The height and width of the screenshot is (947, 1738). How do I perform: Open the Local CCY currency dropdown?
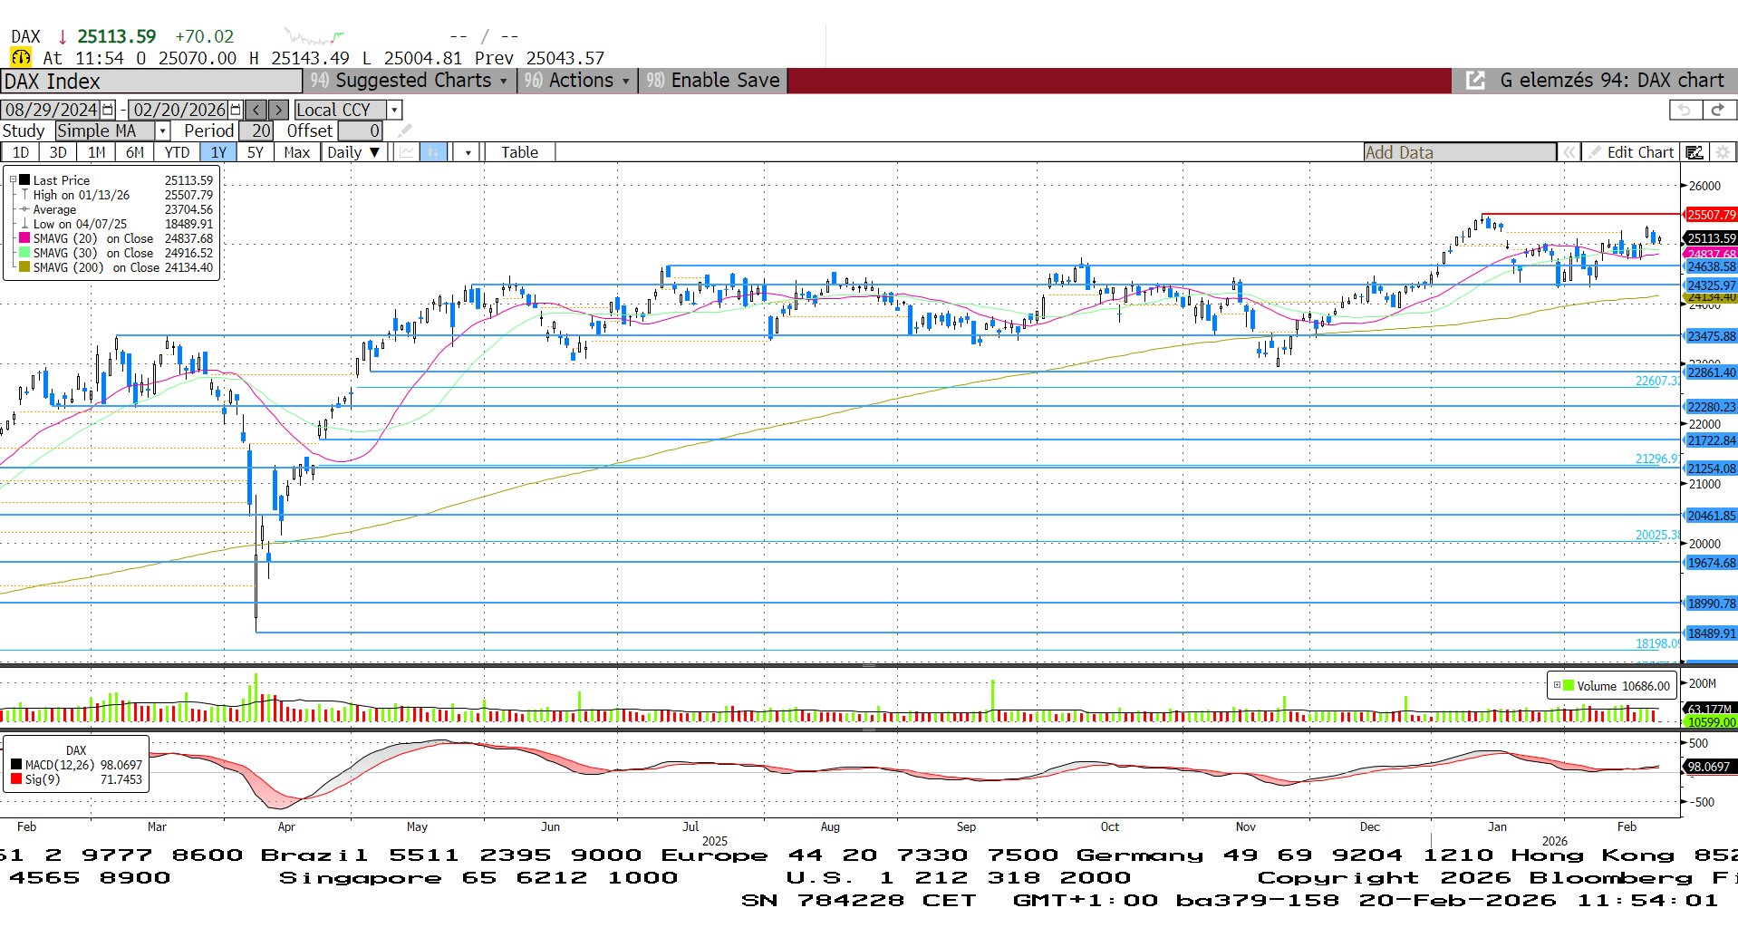[394, 110]
